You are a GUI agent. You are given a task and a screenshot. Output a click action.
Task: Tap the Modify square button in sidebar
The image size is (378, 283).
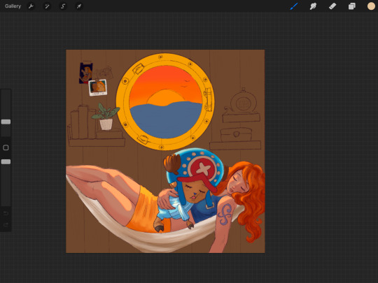click(6, 147)
